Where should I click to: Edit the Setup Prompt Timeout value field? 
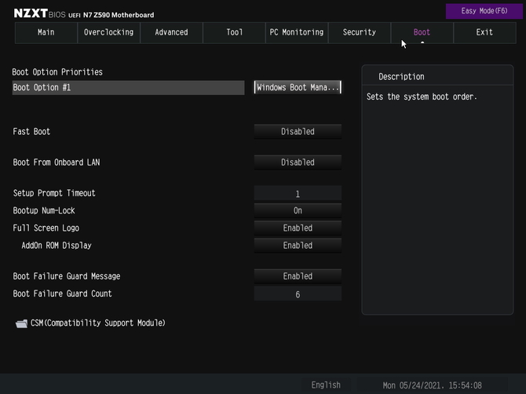tap(298, 194)
